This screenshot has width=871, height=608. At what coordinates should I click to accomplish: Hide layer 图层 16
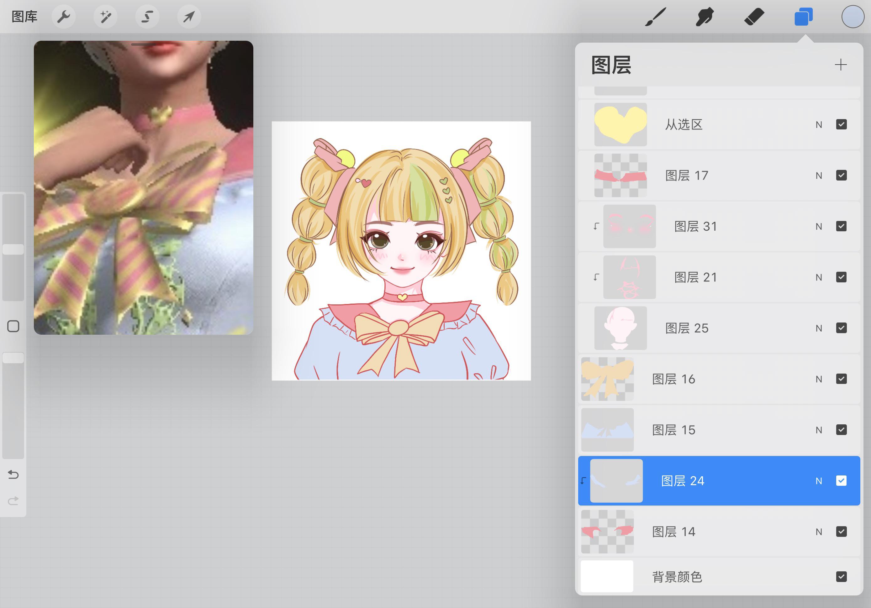click(841, 379)
